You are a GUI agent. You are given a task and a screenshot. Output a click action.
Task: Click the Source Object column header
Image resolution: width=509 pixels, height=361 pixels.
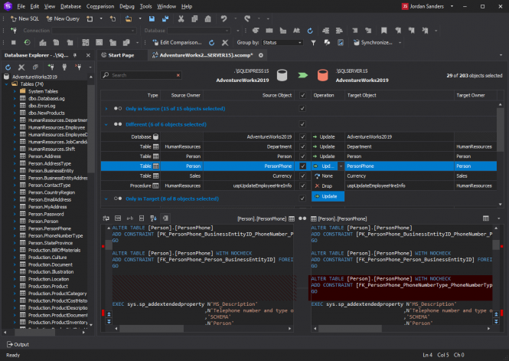pos(249,95)
